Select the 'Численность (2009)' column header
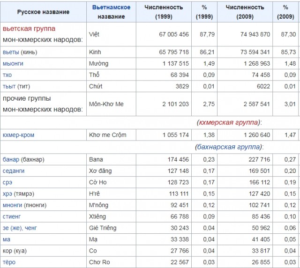300x268 pixels. [245, 12]
